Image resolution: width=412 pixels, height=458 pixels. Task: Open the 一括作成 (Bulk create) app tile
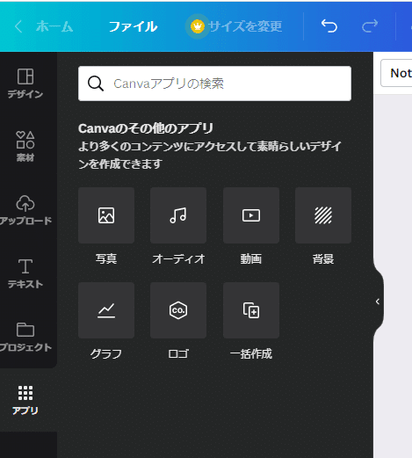pyautogui.click(x=251, y=310)
